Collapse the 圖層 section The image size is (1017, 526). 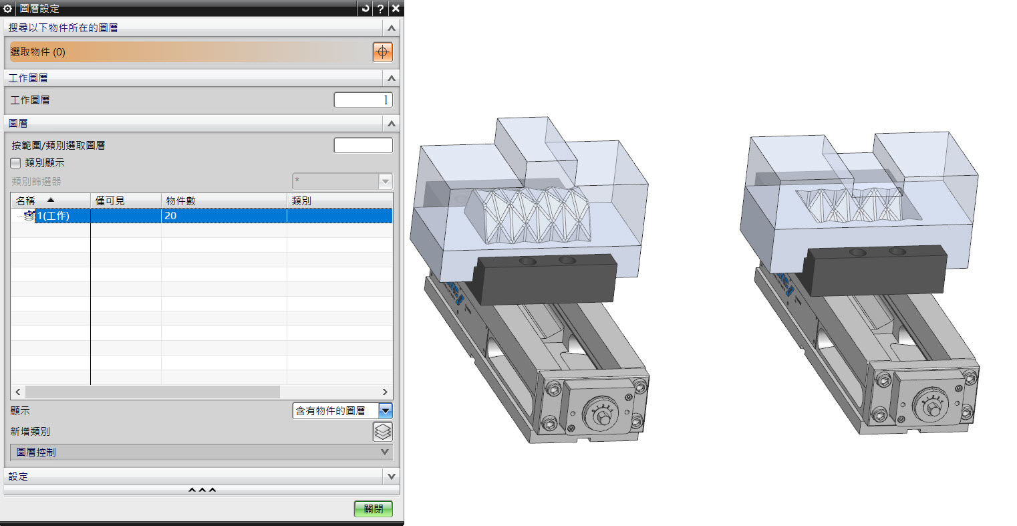392,124
